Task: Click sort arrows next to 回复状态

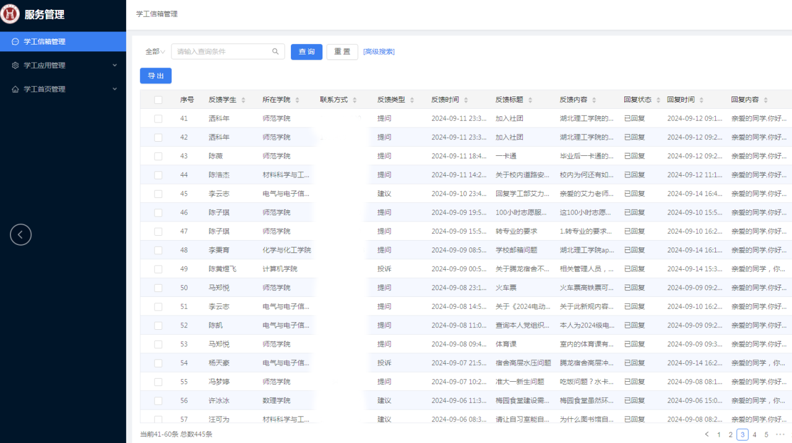Action: point(658,100)
